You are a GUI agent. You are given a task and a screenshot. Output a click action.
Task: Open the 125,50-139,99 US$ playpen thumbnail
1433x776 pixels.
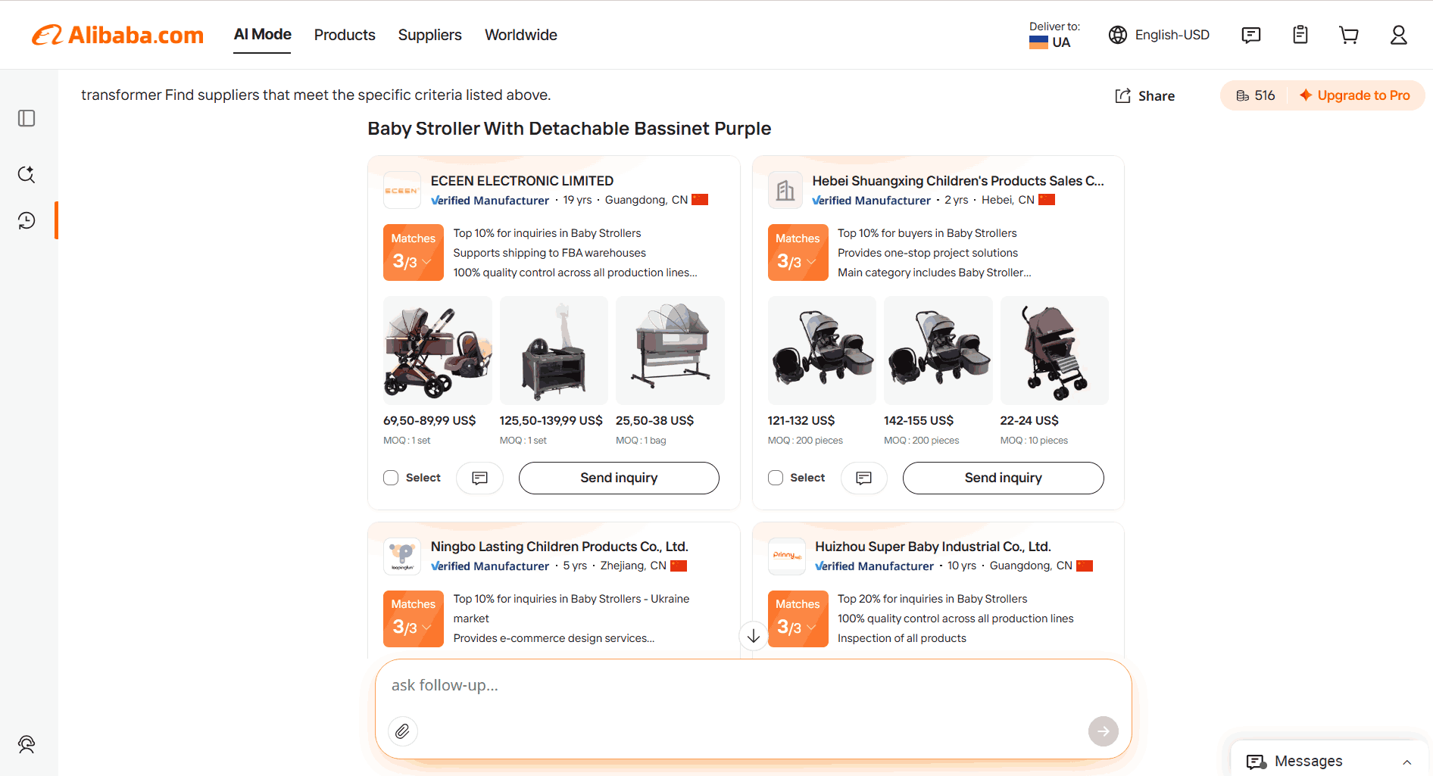[x=554, y=351]
